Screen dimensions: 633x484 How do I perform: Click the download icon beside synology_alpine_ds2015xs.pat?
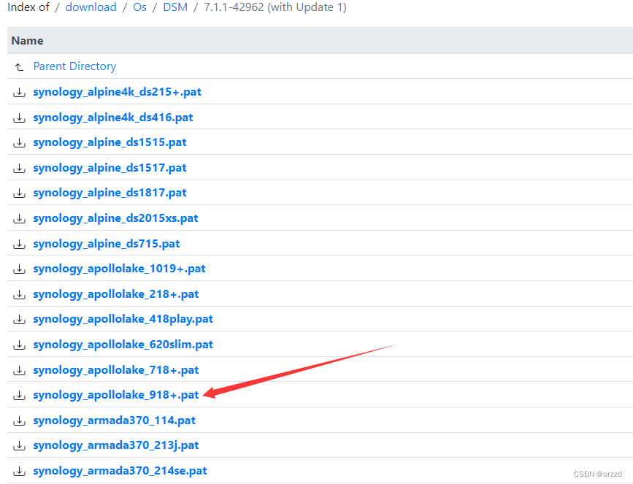click(x=19, y=219)
